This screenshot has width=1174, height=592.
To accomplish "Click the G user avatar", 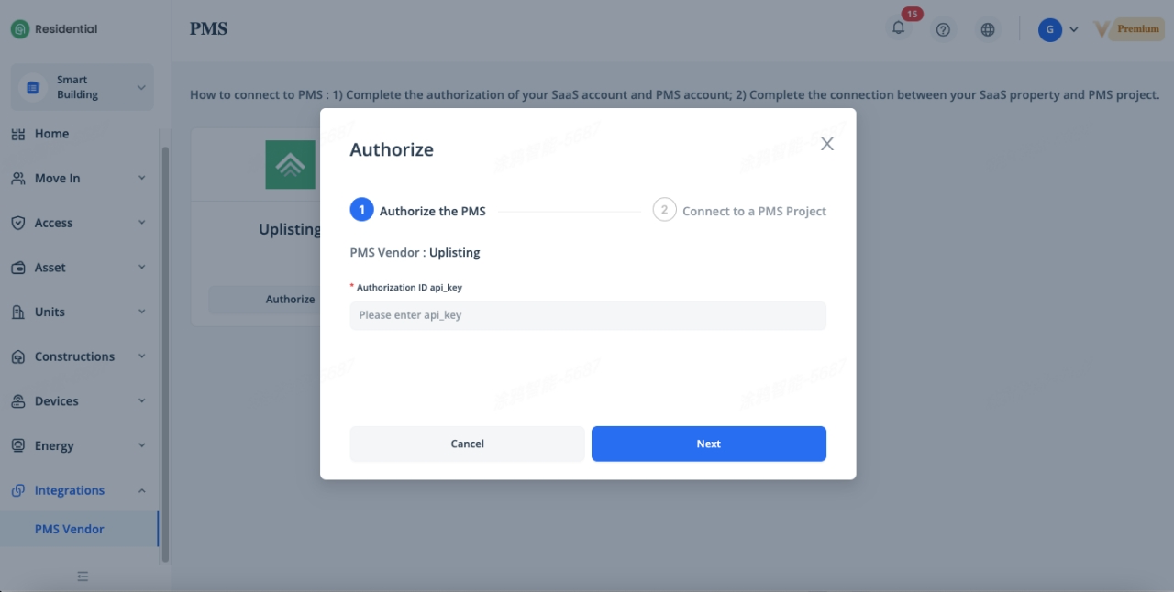I will [1049, 29].
